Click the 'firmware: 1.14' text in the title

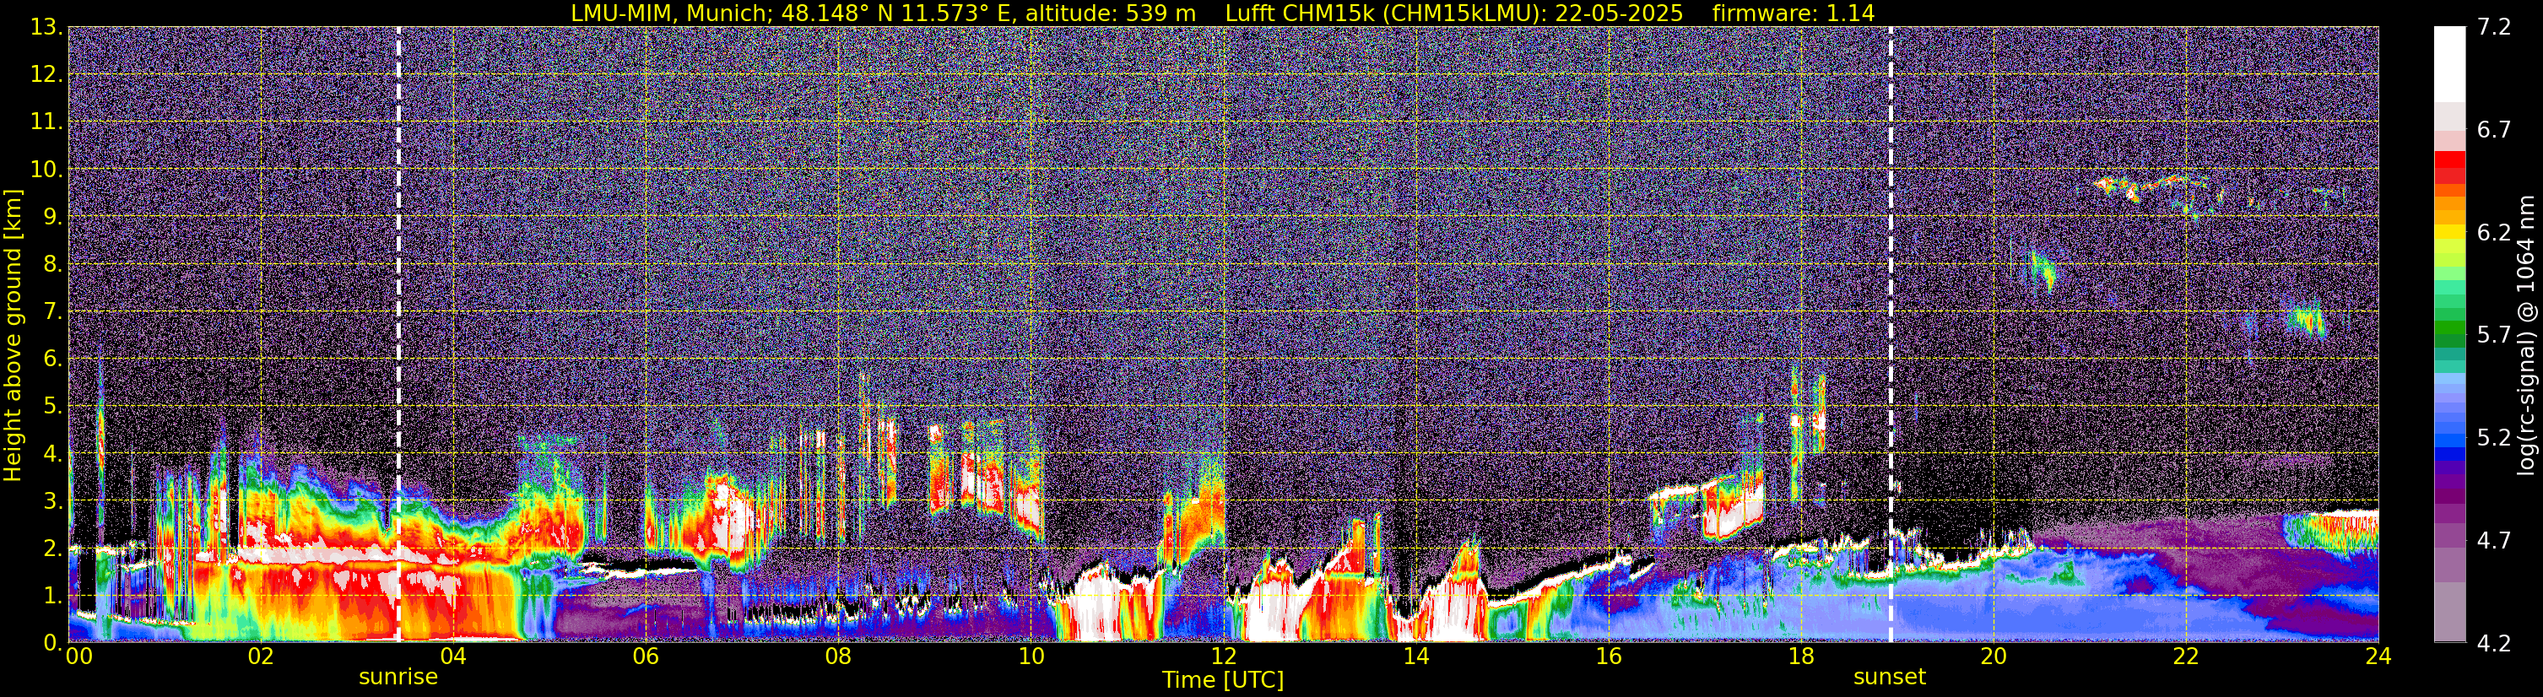1793,13
